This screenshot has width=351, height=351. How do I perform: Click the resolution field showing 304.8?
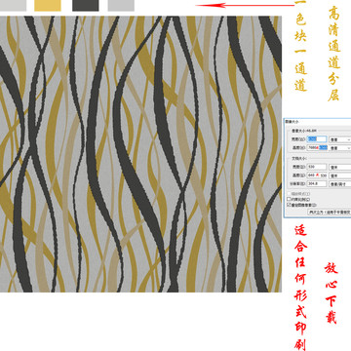[317, 183]
